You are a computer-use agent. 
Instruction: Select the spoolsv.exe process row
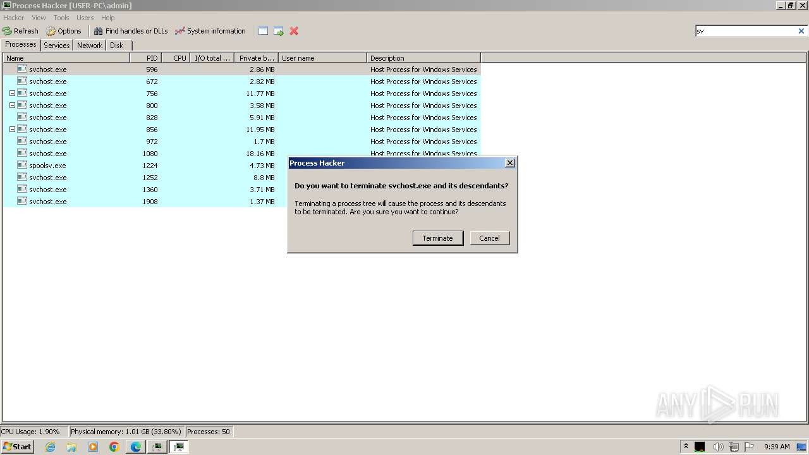click(x=145, y=166)
